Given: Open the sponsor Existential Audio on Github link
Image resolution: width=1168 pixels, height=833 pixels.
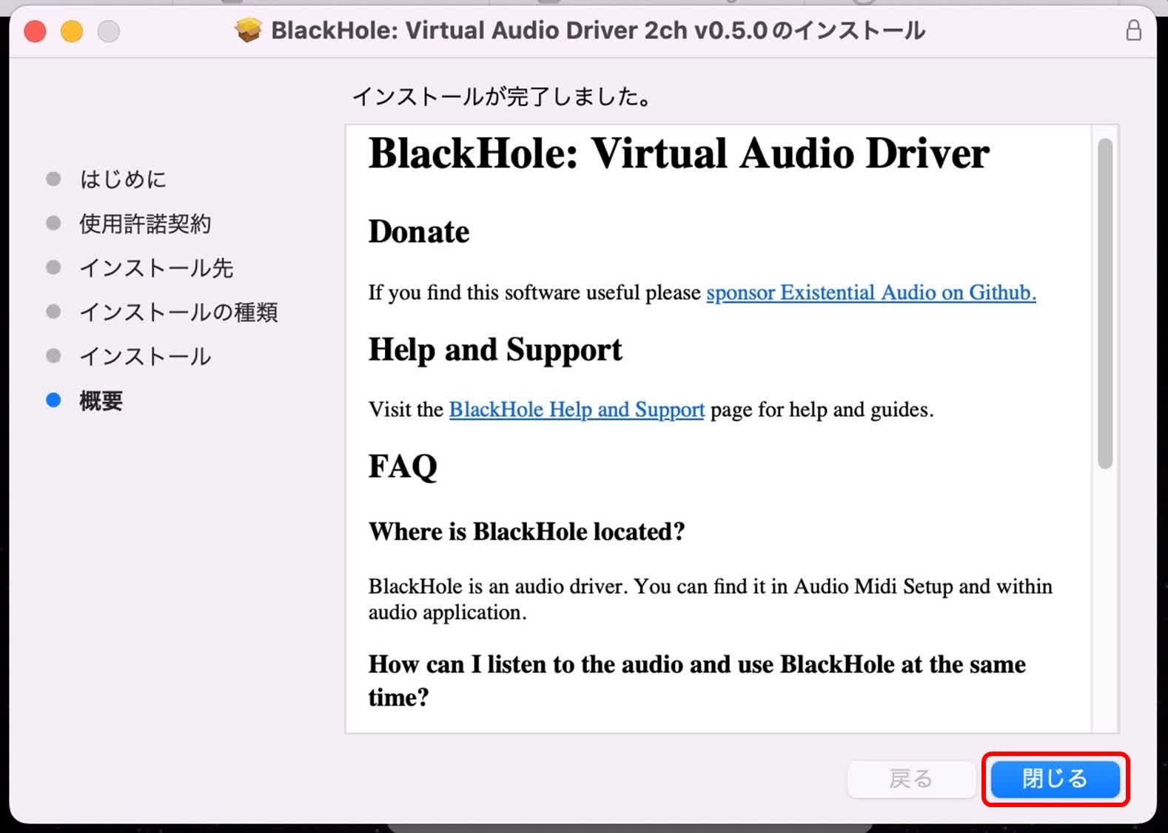Looking at the screenshot, I should click(x=871, y=292).
